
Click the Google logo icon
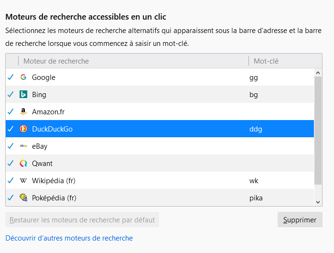click(x=23, y=77)
